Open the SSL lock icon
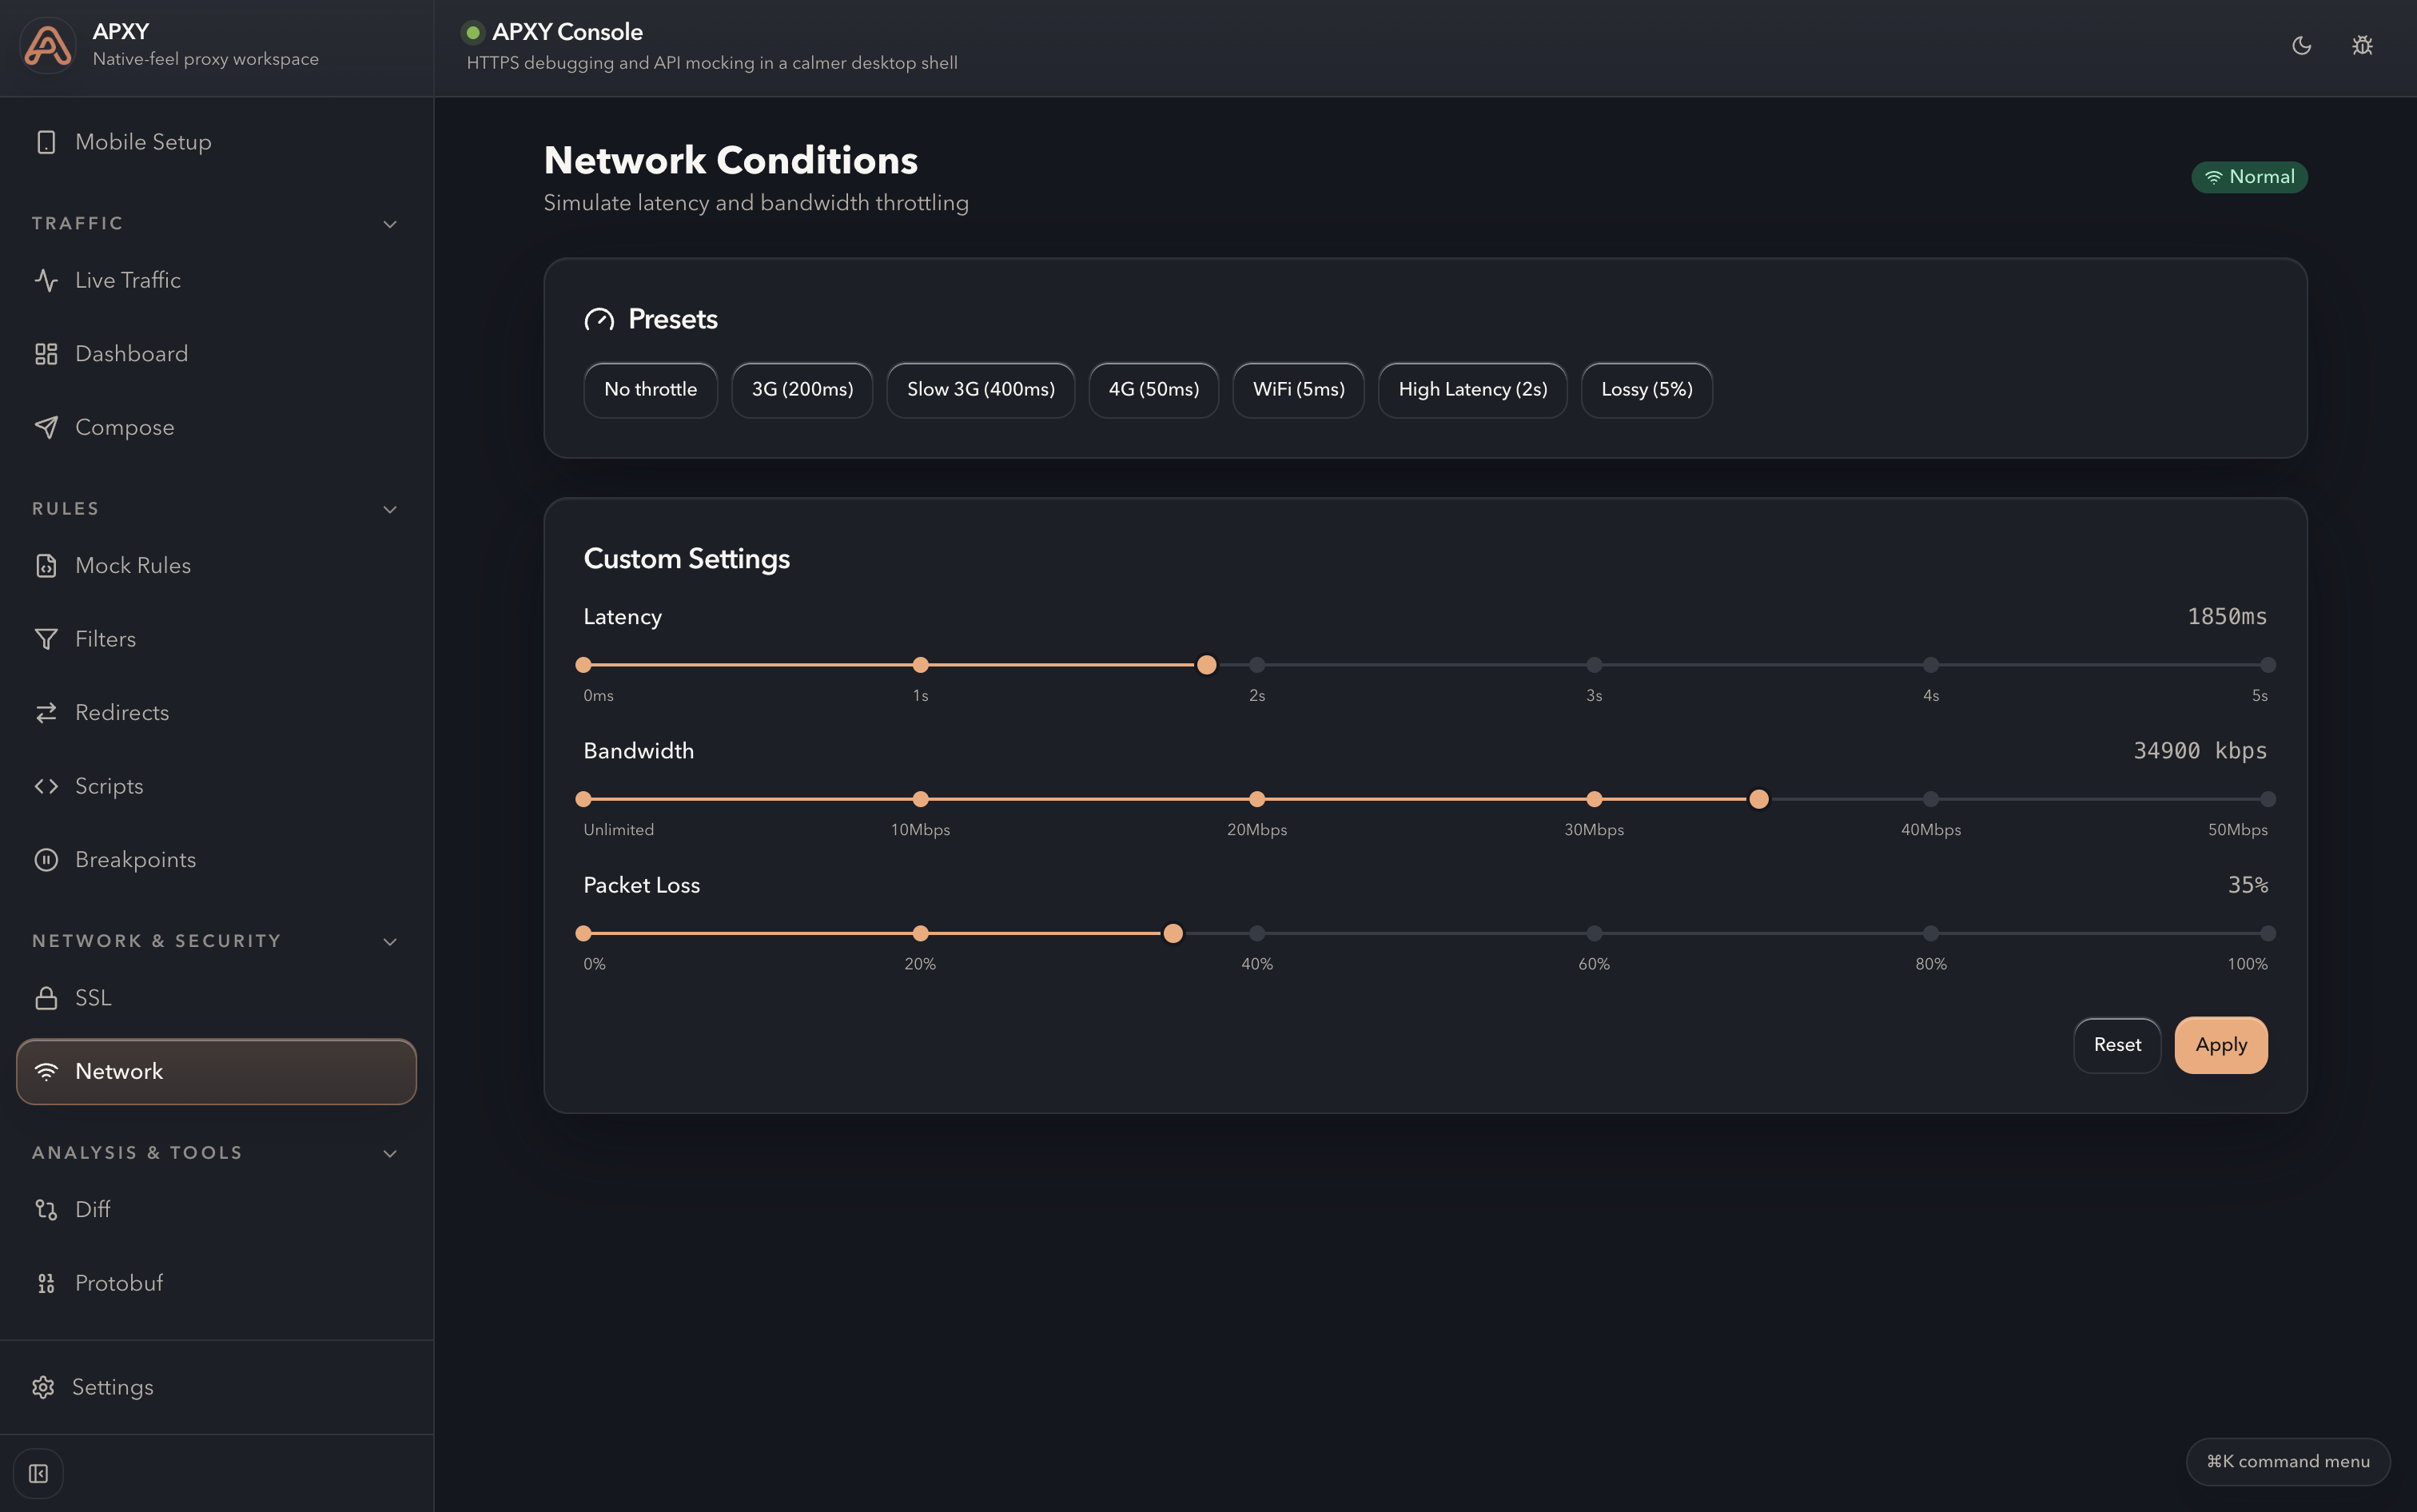 pyautogui.click(x=46, y=998)
